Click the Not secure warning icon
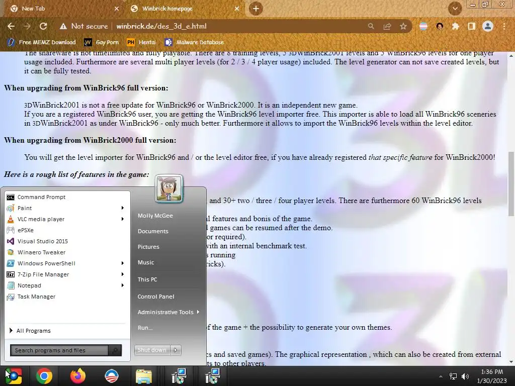Viewport: 515px width, 386px height. point(63,26)
